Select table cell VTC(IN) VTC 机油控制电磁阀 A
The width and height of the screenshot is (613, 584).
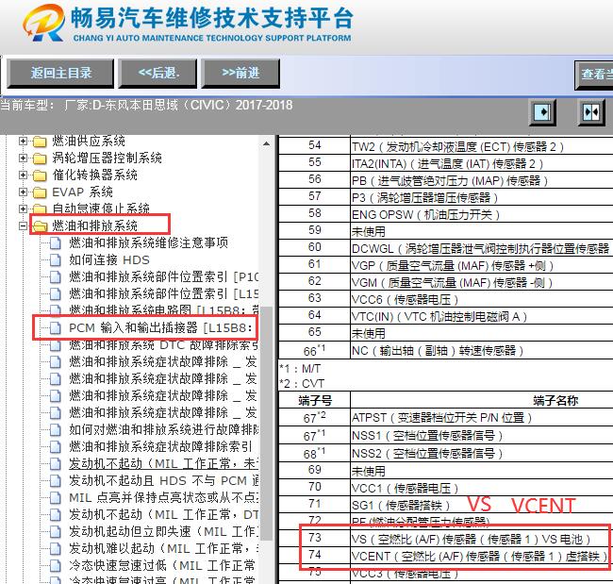click(x=482, y=316)
